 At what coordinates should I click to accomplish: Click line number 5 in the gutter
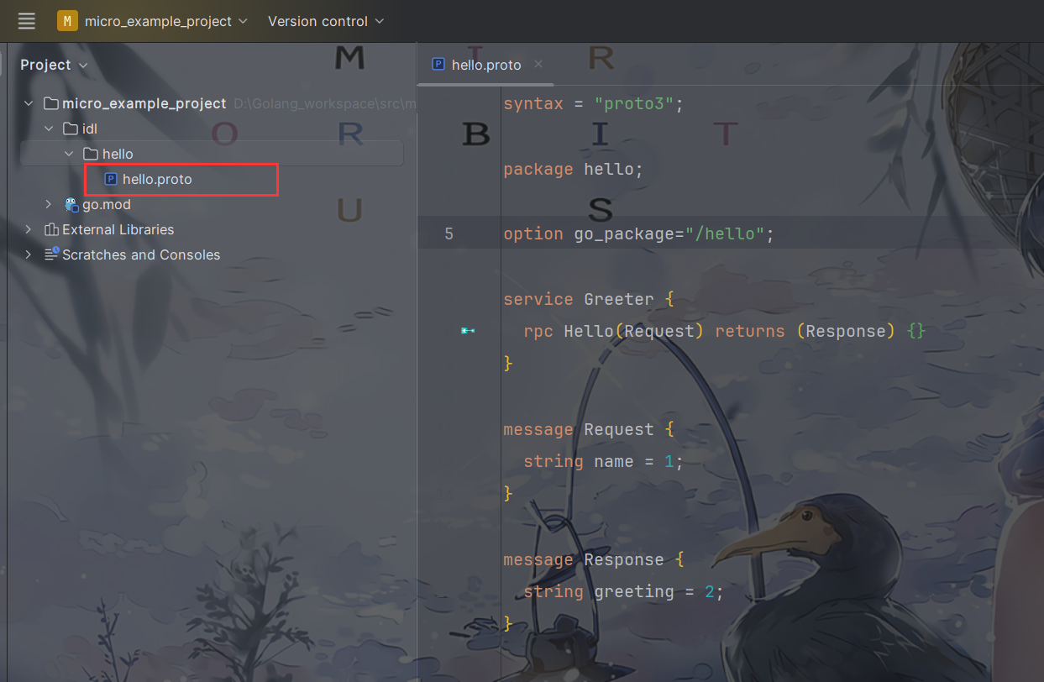click(449, 233)
